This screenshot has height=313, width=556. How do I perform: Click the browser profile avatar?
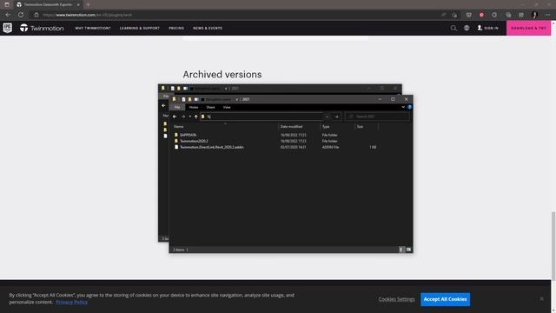[535, 15]
